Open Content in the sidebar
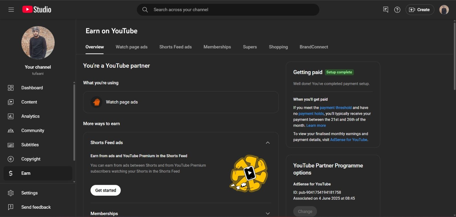Image resolution: width=456 pixels, height=217 pixels. point(38,102)
